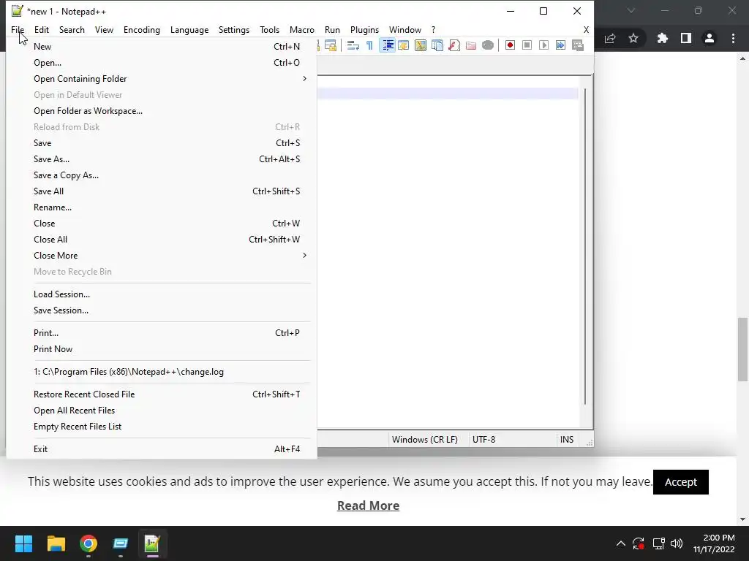Click the file monitoring eye icon

488,45
